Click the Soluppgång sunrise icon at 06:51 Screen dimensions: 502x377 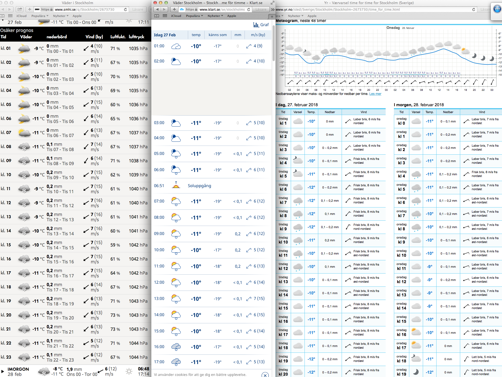(176, 185)
